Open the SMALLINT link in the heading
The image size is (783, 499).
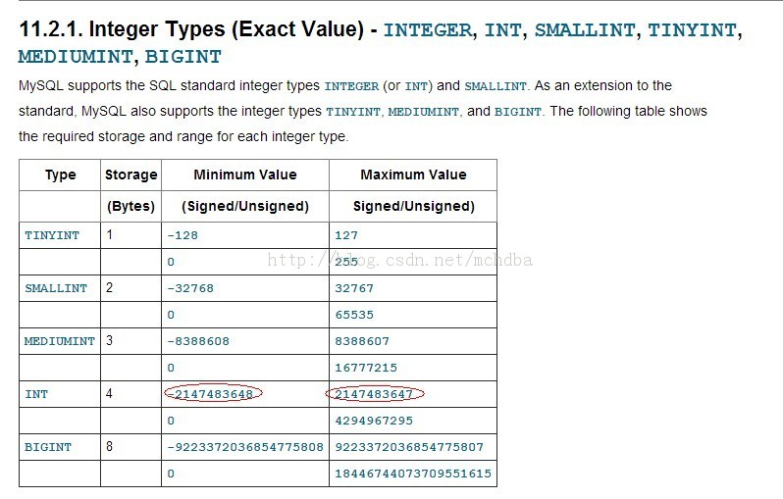tap(585, 30)
